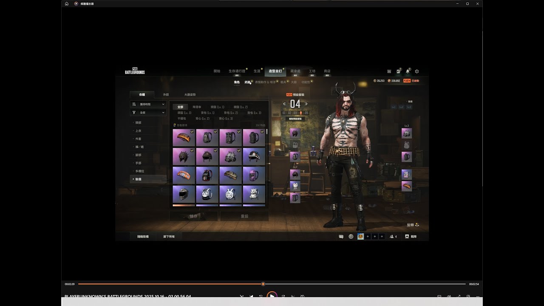Click the 卸下所有 button
The width and height of the screenshot is (544, 306).
[x=169, y=236]
